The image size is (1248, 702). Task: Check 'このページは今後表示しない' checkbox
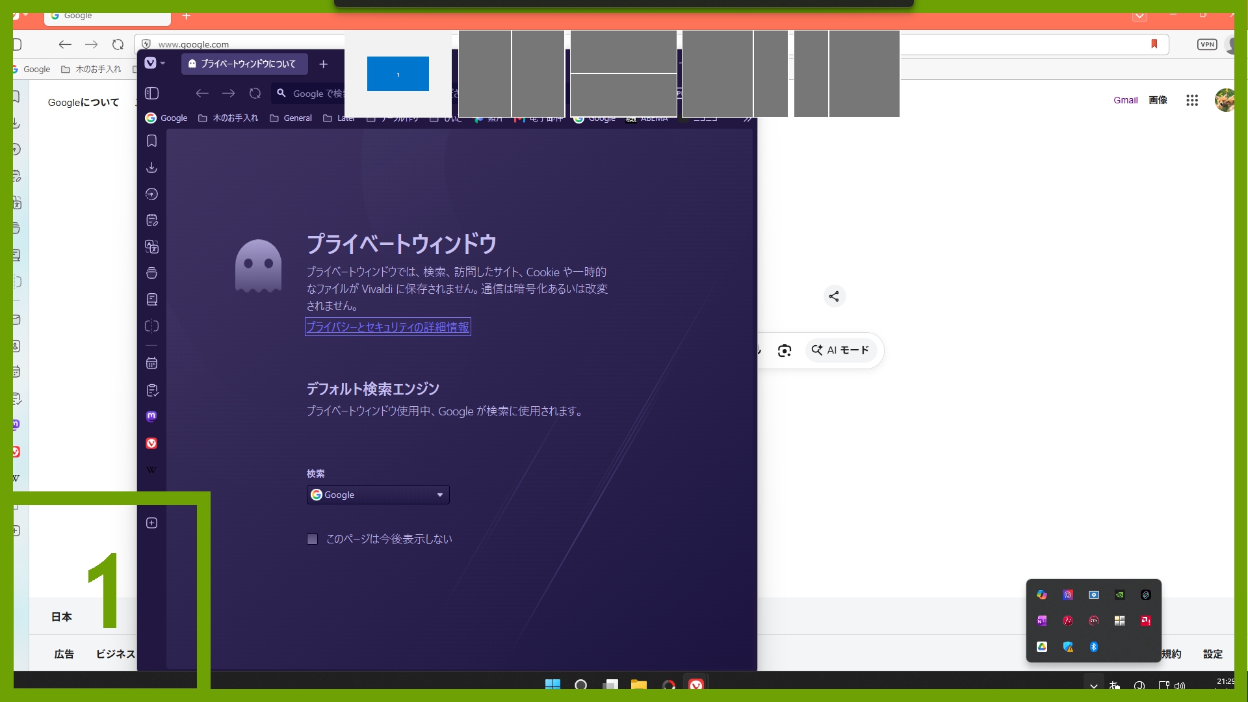point(313,539)
